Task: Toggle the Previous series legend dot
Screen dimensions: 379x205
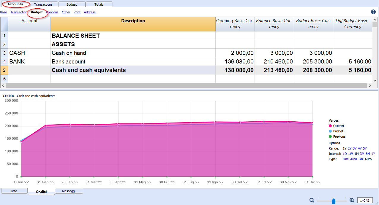Action: coord(330,136)
